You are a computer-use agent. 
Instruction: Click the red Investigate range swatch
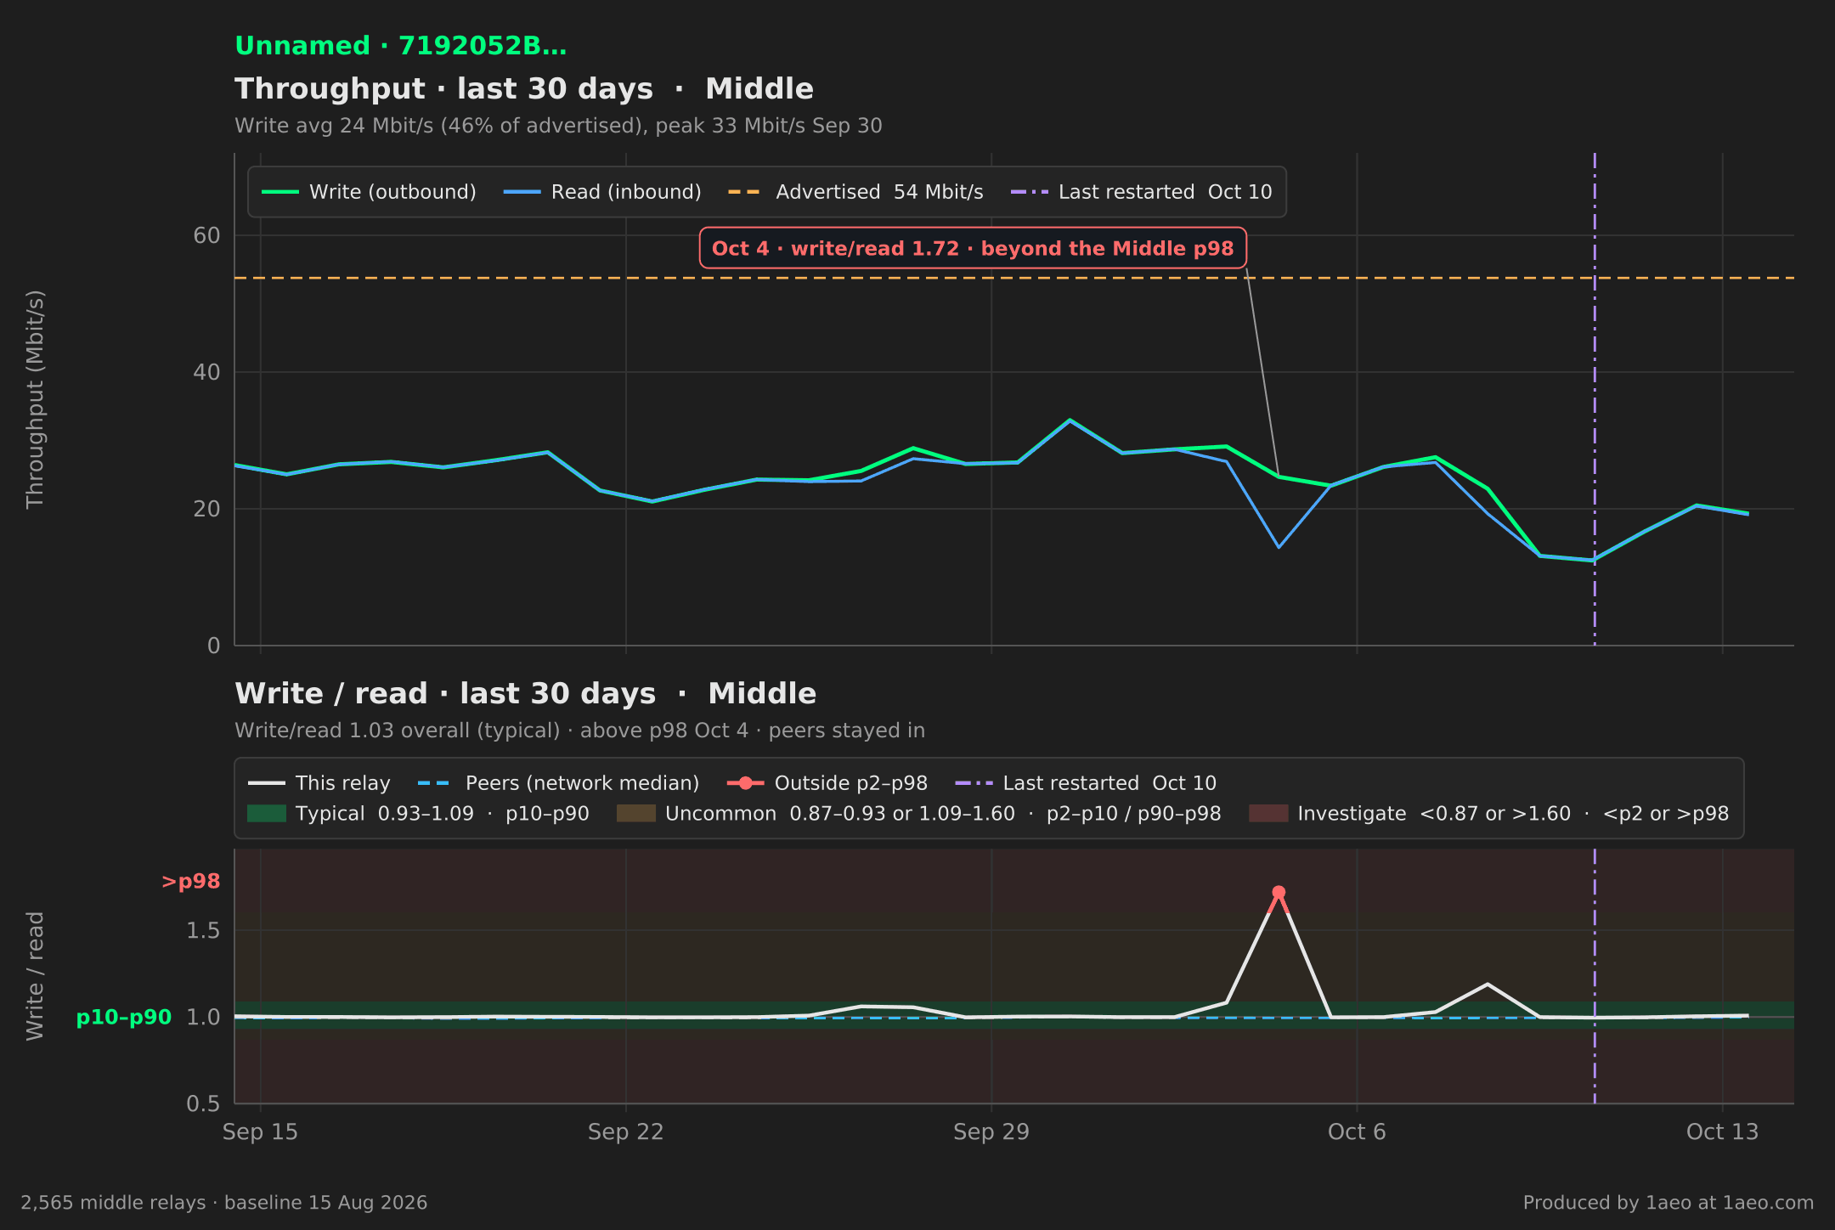(1268, 814)
